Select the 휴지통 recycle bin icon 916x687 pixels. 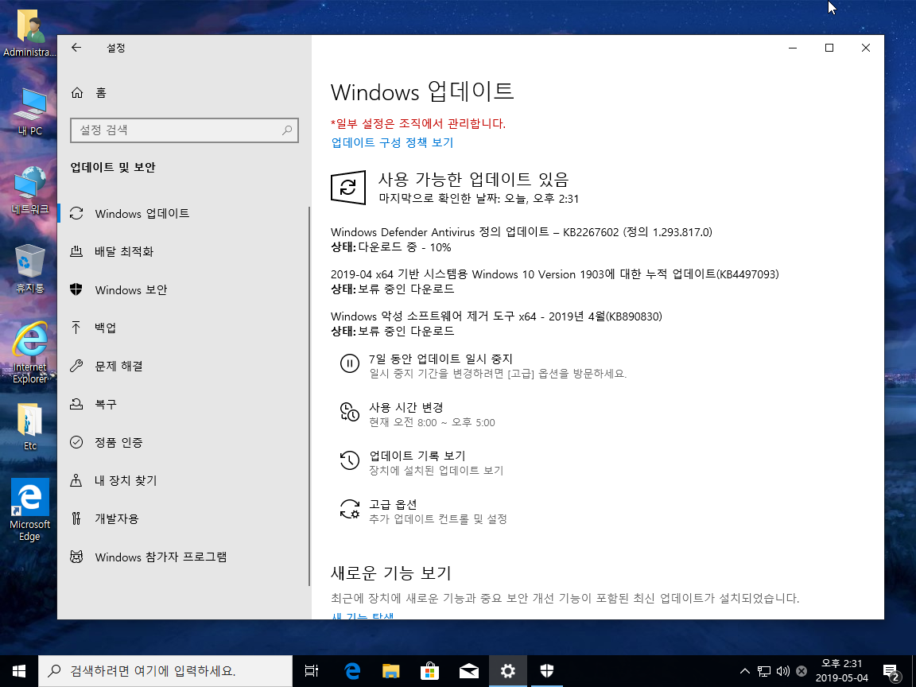tap(29, 269)
